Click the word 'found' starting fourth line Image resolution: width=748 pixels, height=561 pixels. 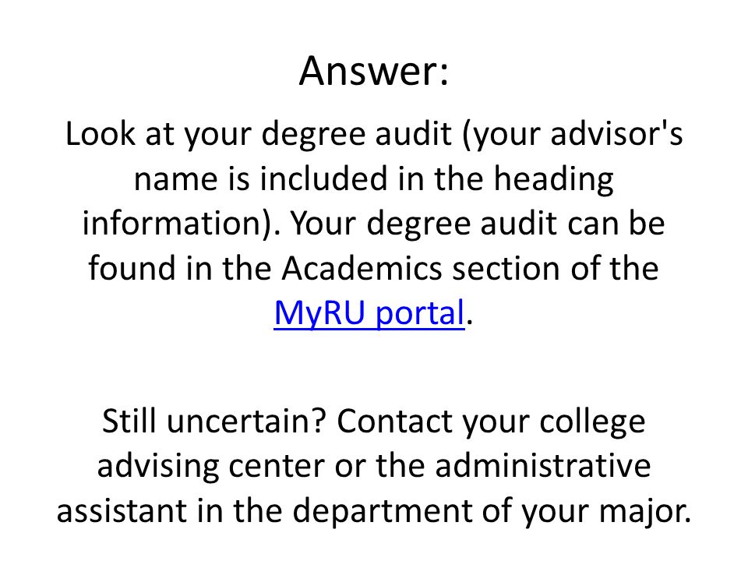click(132, 268)
